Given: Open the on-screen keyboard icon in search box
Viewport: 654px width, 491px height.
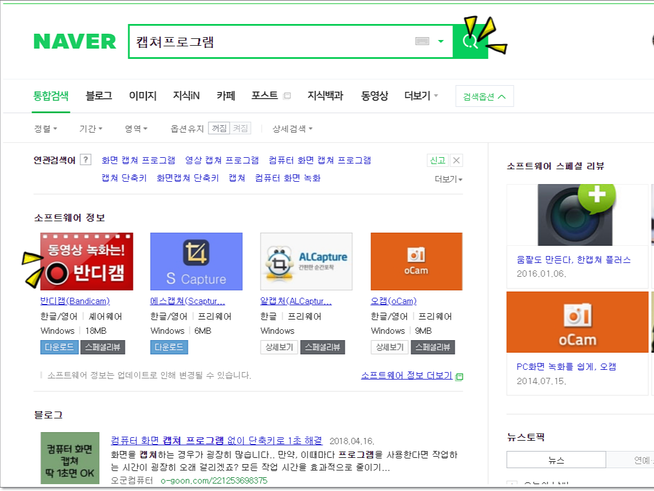Looking at the screenshot, I should point(422,41).
